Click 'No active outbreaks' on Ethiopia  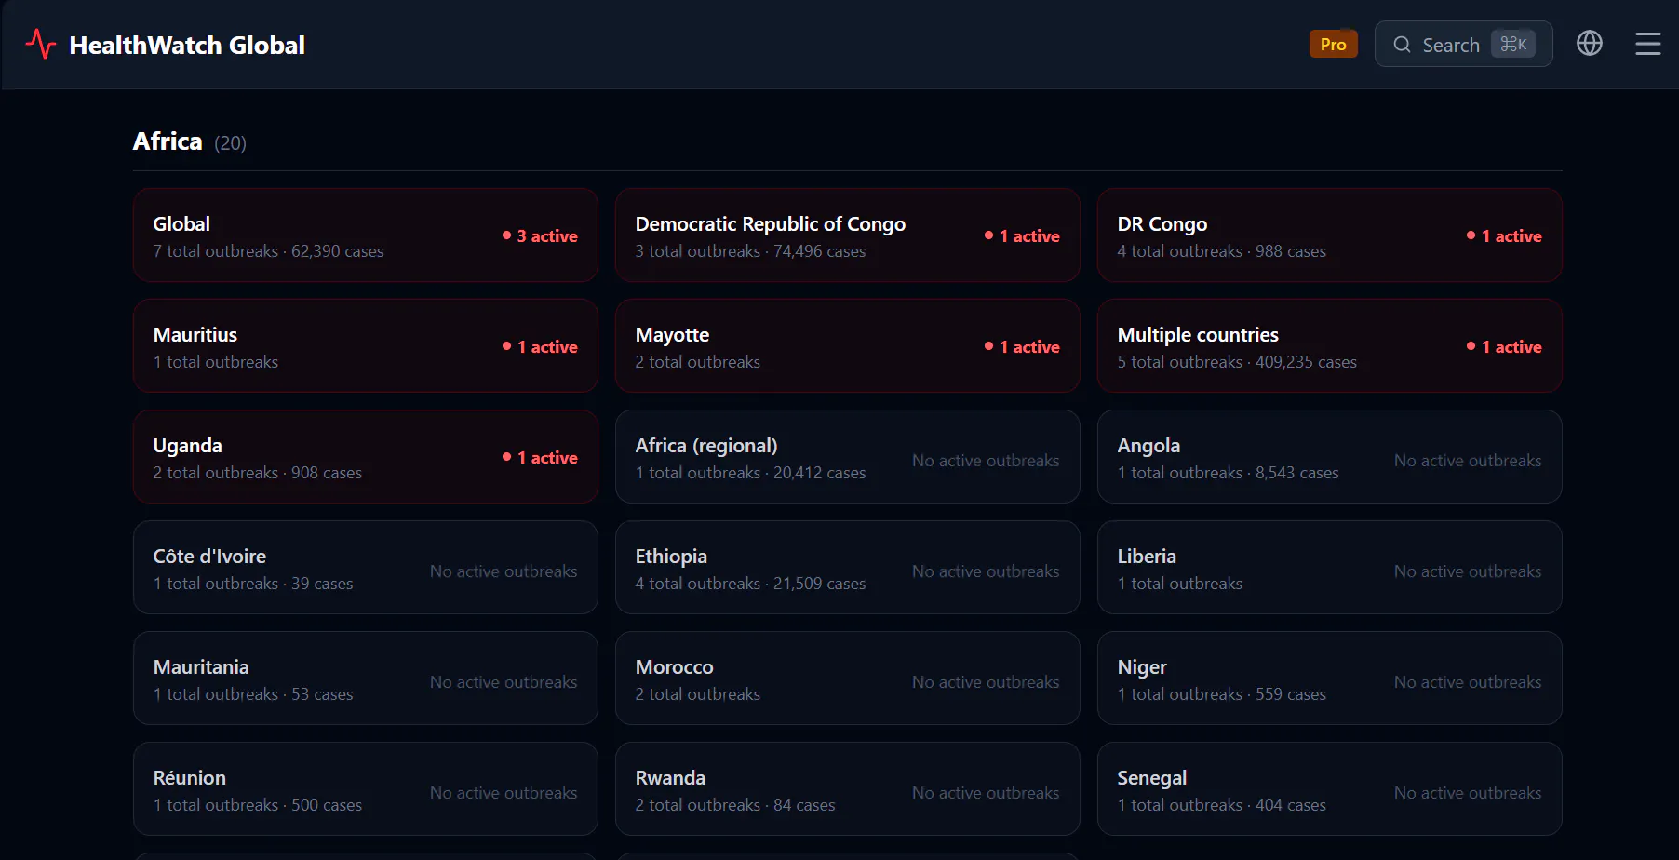pos(986,571)
